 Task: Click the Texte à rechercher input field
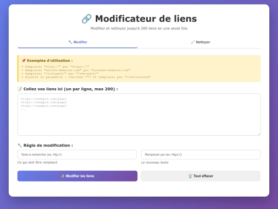coord(77,154)
